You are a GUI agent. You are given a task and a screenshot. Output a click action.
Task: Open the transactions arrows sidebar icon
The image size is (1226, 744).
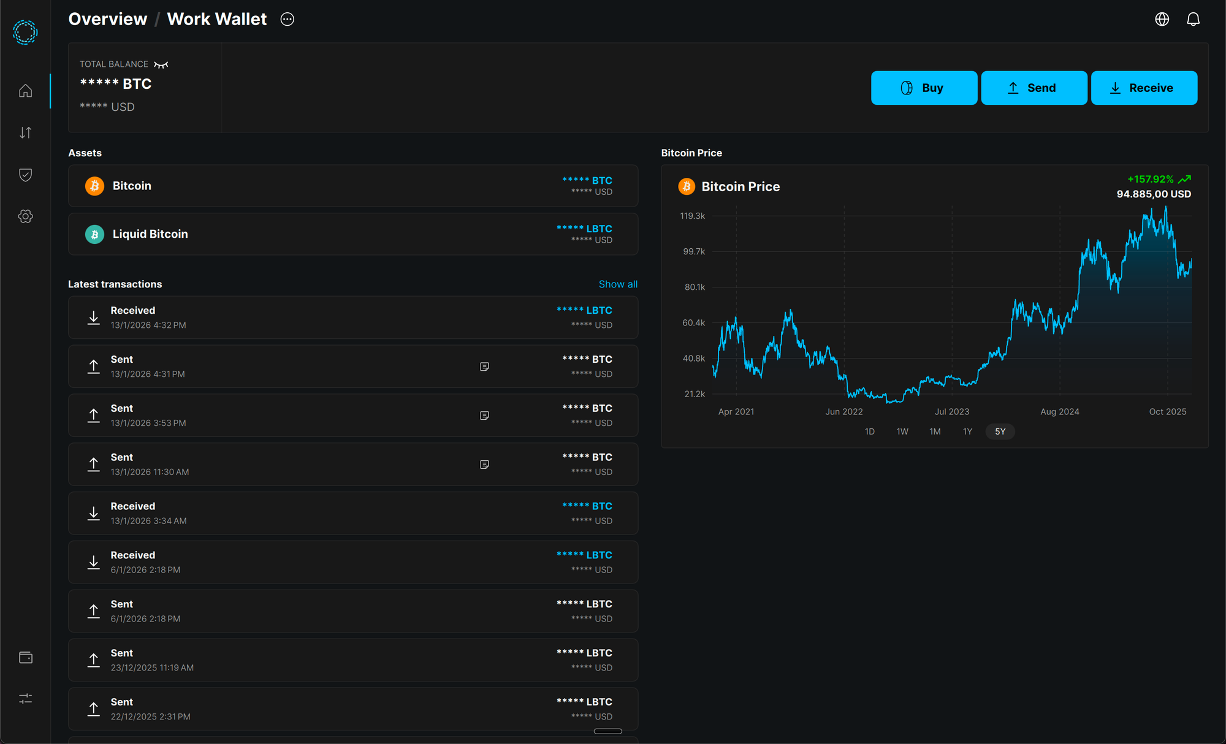[x=25, y=132]
